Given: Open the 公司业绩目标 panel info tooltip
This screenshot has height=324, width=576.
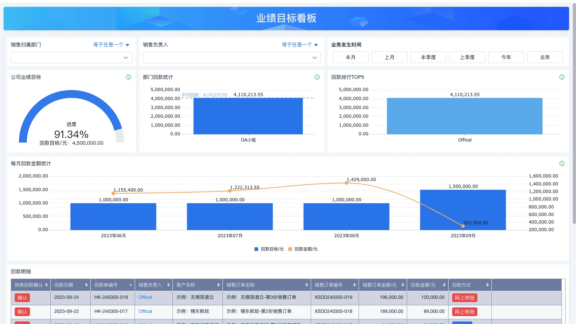Looking at the screenshot, I should pos(129,77).
